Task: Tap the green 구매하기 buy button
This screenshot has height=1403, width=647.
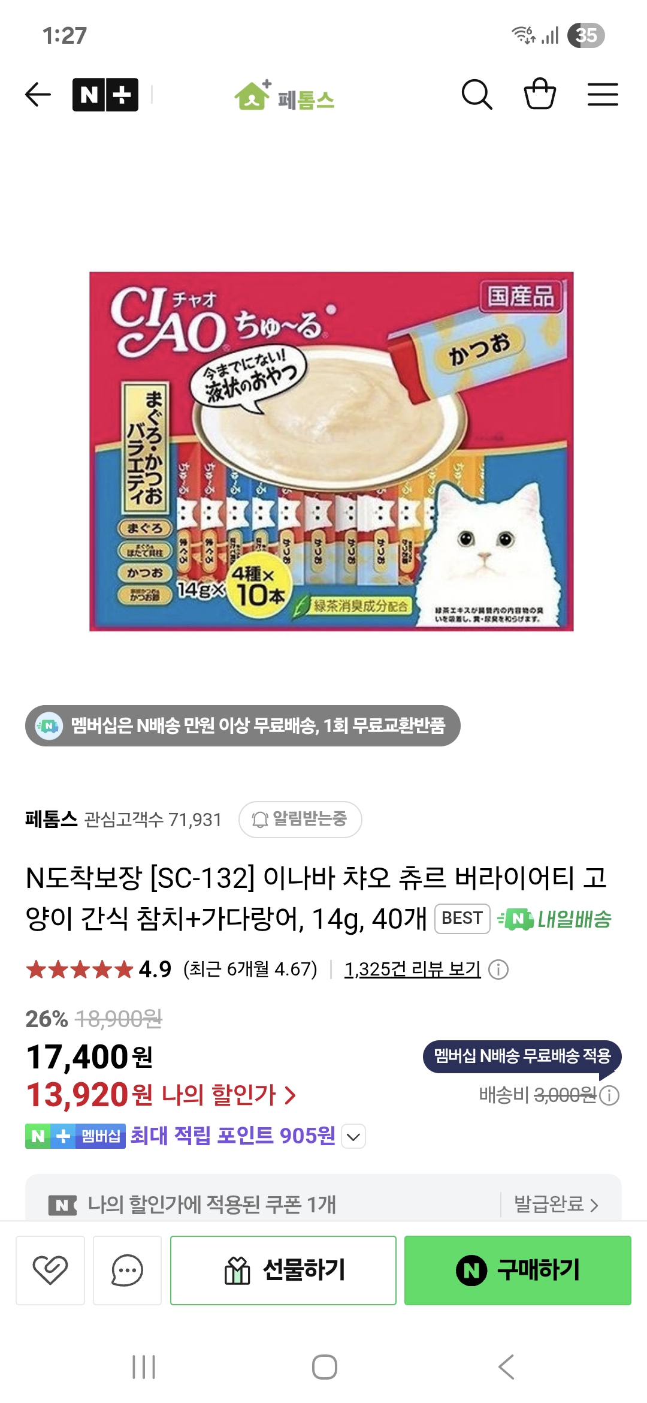Action: (518, 1270)
